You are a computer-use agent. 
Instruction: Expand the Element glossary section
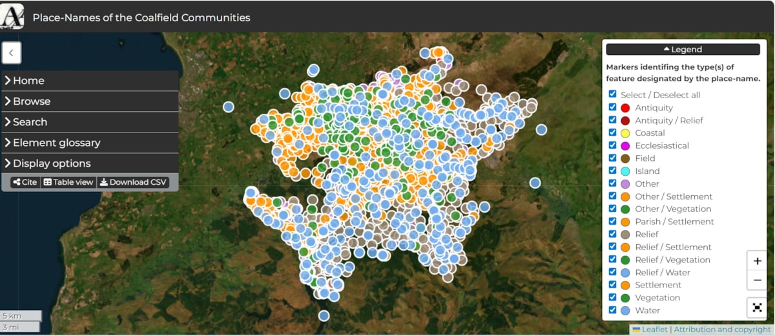90,143
